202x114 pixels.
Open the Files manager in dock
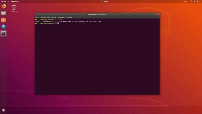point(4,13)
